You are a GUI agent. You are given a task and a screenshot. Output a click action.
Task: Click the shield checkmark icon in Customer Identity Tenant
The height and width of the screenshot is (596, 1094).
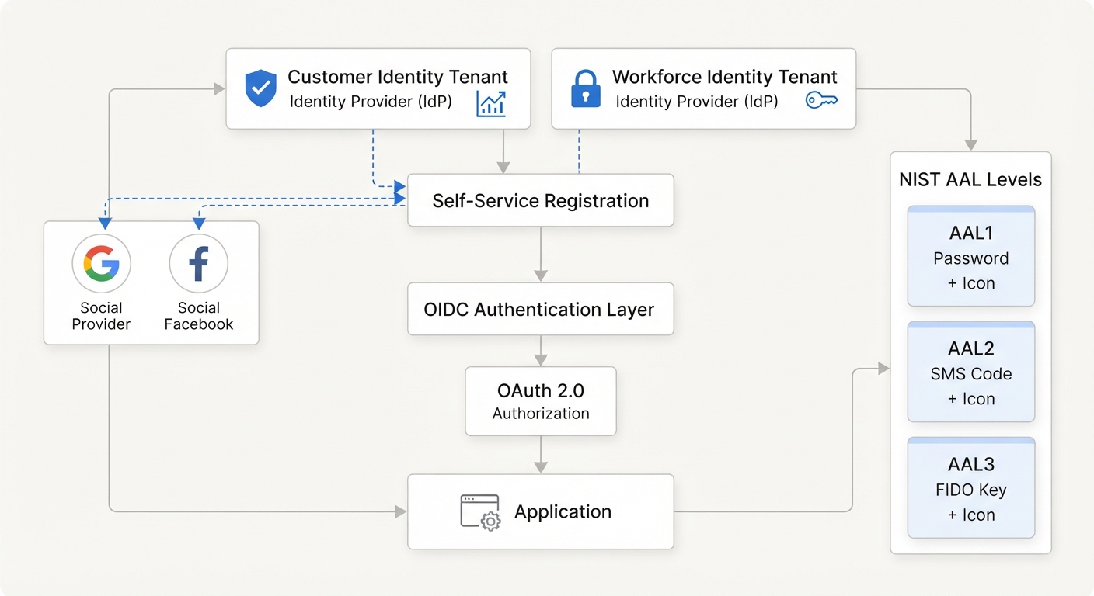(x=260, y=88)
